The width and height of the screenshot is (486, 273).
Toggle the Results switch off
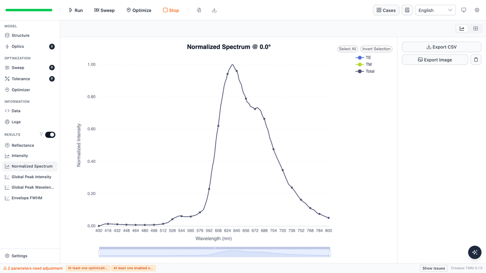tap(50, 135)
